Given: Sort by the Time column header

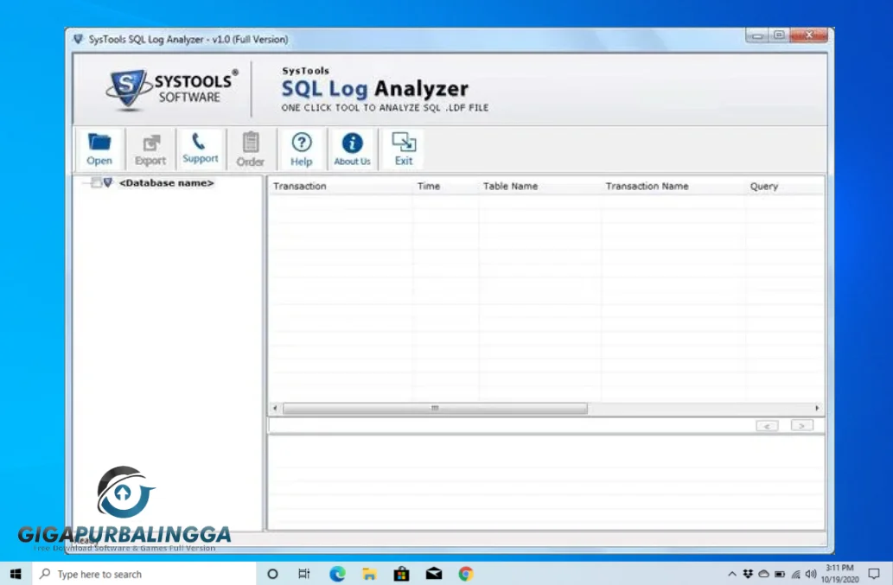Looking at the screenshot, I should [428, 186].
